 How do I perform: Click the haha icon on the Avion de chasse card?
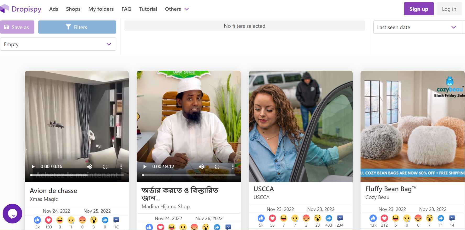(x=60, y=220)
